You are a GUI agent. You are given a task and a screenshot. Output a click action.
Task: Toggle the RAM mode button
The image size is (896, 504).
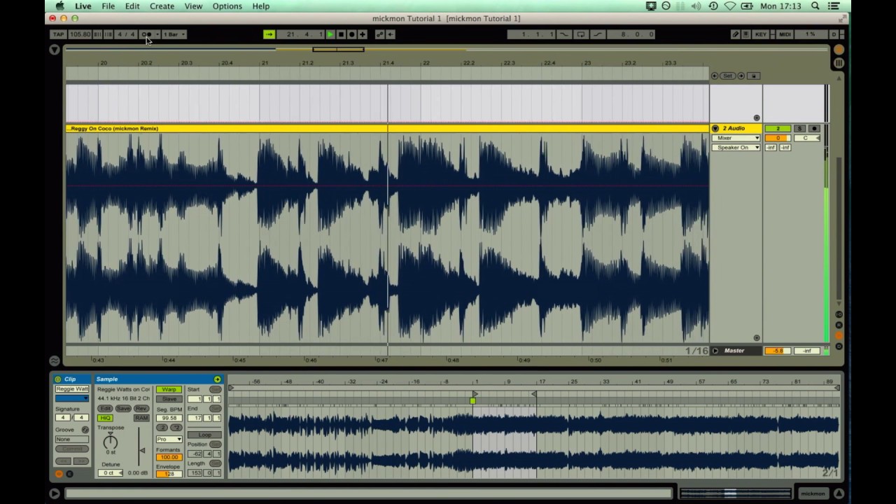tap(141, 418)
